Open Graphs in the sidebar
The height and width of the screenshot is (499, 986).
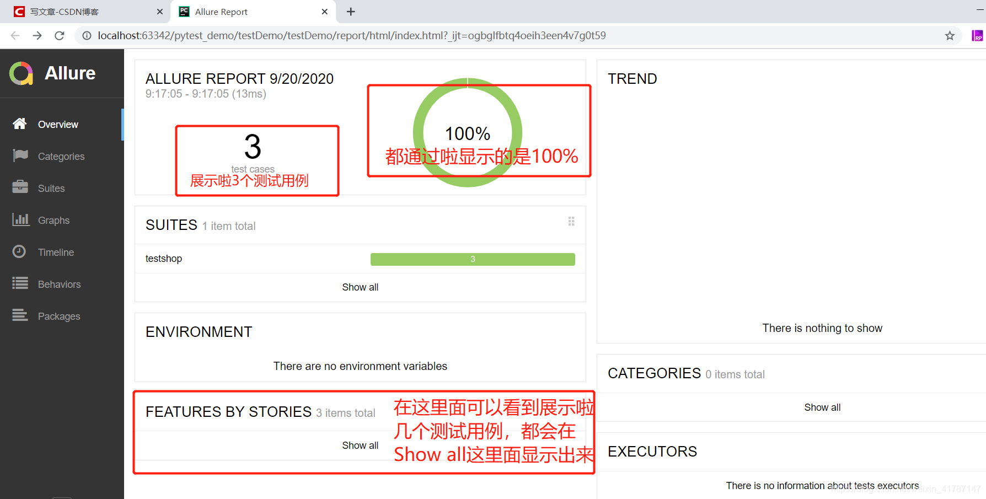62,221
